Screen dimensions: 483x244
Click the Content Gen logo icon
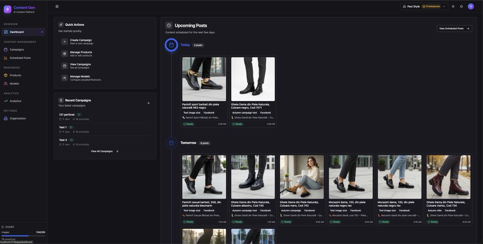pos(7,9)
